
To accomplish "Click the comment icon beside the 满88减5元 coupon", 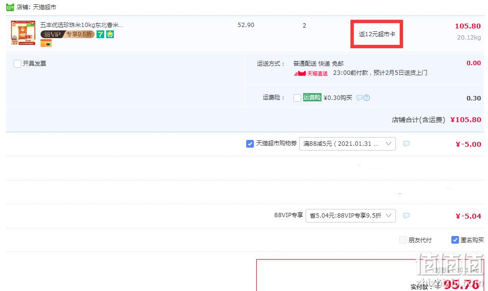I will click(x=406, y=144).
